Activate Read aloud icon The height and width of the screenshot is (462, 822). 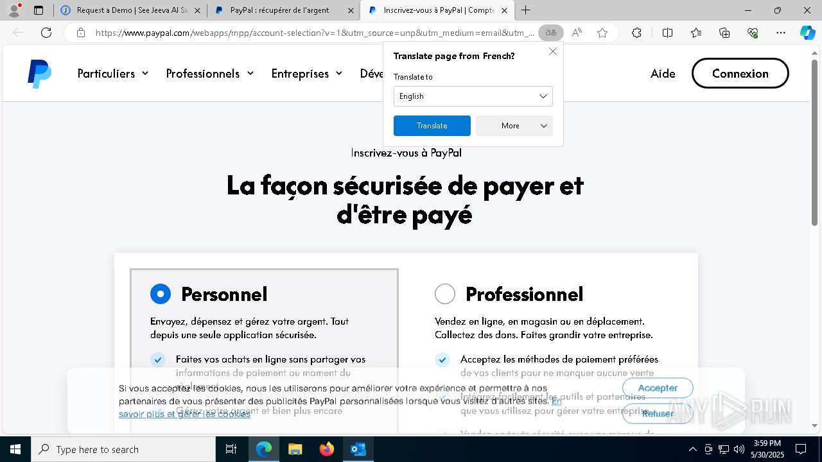click(x=577, y=33)
